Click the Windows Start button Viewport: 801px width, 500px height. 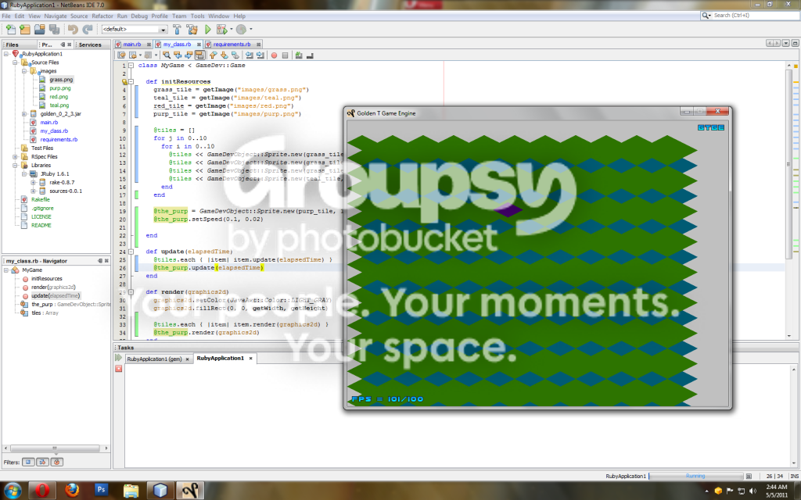point(13,491)
